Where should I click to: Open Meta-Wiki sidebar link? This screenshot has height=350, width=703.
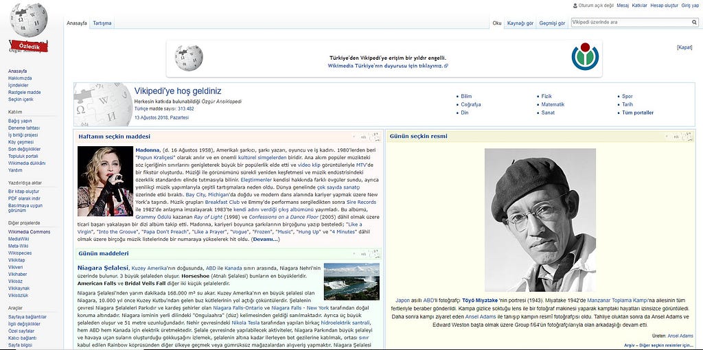pos(18,246)
